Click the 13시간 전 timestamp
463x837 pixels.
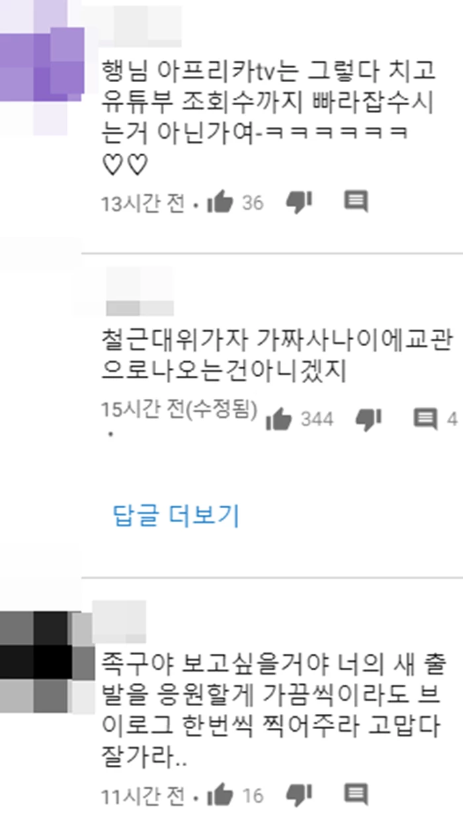pos(143,202)
